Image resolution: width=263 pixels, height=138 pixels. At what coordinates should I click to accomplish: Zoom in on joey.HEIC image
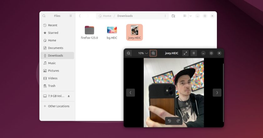(153, 53)
